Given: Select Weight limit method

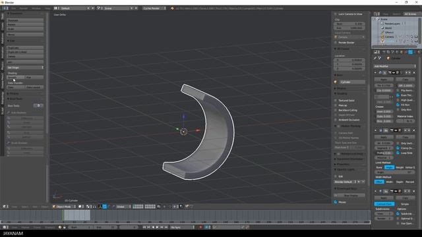Looking at the screenshot, I should click(x=400, y=167).
